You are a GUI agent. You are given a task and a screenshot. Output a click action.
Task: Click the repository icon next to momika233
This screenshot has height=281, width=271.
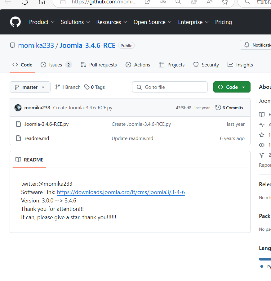(x=12, y=45)
